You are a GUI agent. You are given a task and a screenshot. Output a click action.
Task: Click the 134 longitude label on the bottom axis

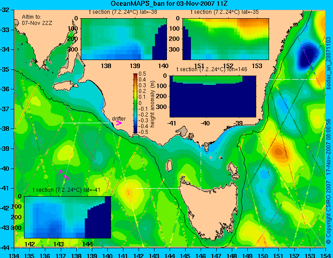(x=14, y=255)
